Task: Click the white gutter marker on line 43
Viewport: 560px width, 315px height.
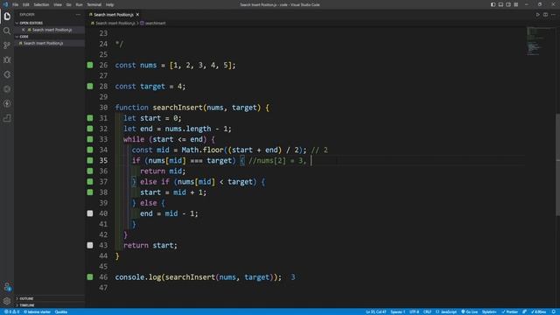Action: coord(90,245)
